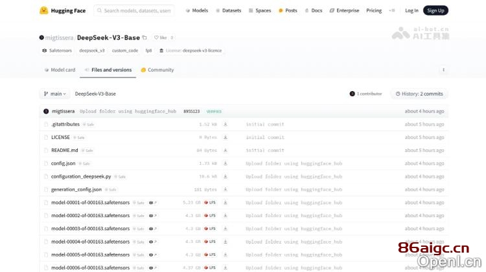Image resolution: width=486 pixels, height=272 pixels.
Task: Open the Datasets page
Action: click(229, 10)
